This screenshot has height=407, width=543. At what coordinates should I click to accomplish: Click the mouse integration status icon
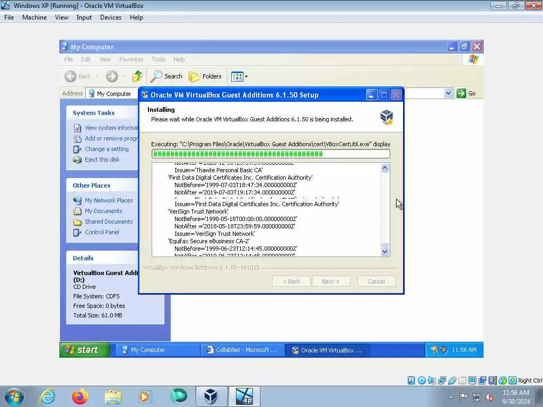[x=503, y=381]
